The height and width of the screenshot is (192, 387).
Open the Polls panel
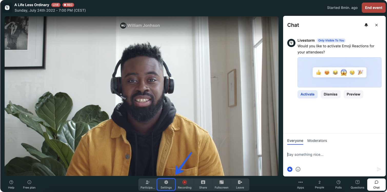338,185
